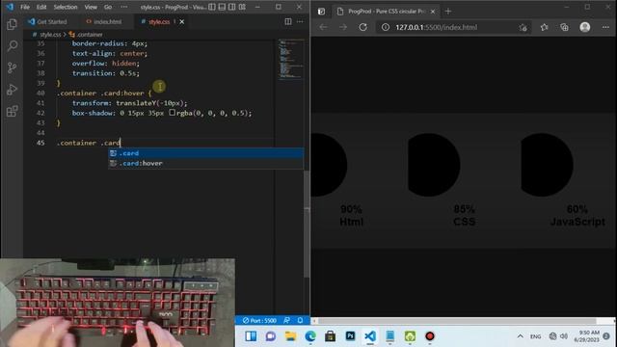Open Customize Layout in title bar
This screenshot has width=617, height=347.
click(242, 7)
